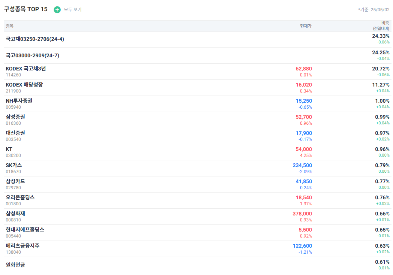The width and height of the screenshot is (393, 275).
Task: Click the price 17,900 for 대신증권
Action: 304,133
